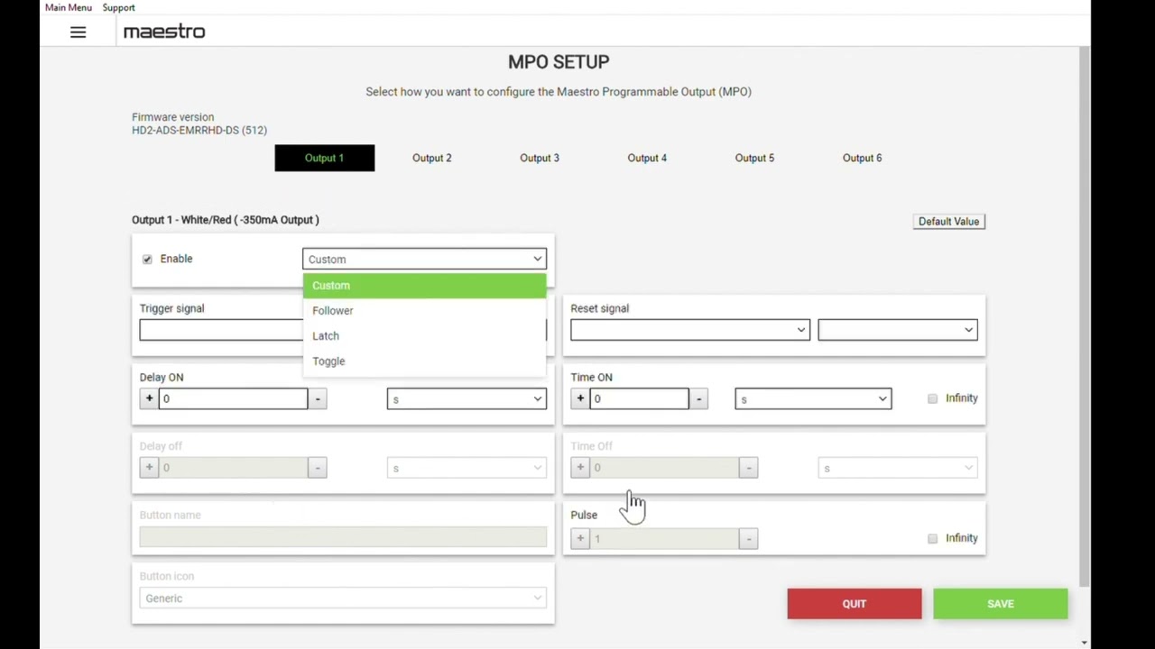Open the Time ON unit dropdown
This screenshot has height=649, width=1155.
[813, 398]
